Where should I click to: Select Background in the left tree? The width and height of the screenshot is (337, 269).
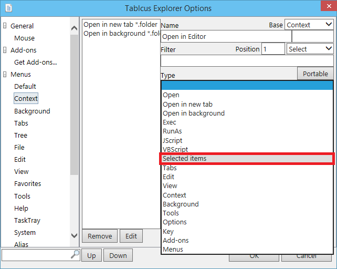(x=32, y=111)
